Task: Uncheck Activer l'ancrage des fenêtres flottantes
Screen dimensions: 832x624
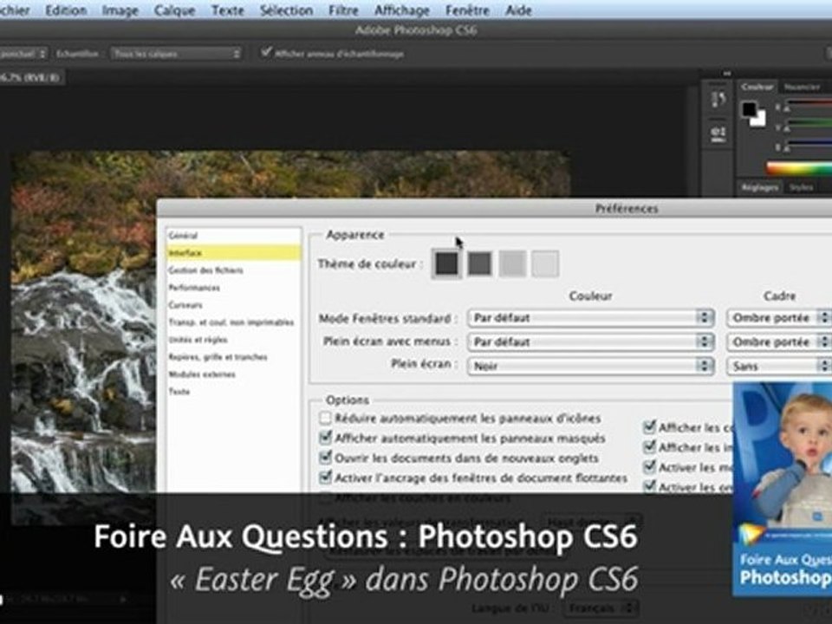Action: (325, 477)
